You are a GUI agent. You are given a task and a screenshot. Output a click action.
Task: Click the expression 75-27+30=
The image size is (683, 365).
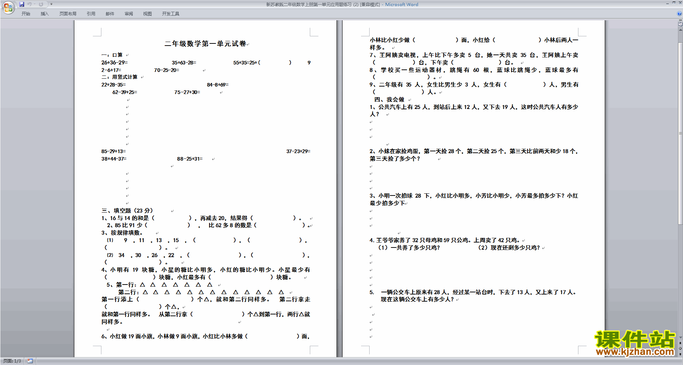tap(187, 92)
